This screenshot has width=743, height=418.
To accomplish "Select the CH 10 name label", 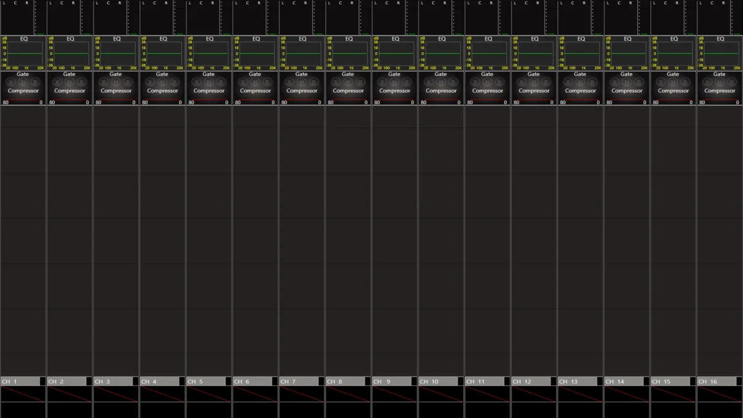I will point(438,381).
